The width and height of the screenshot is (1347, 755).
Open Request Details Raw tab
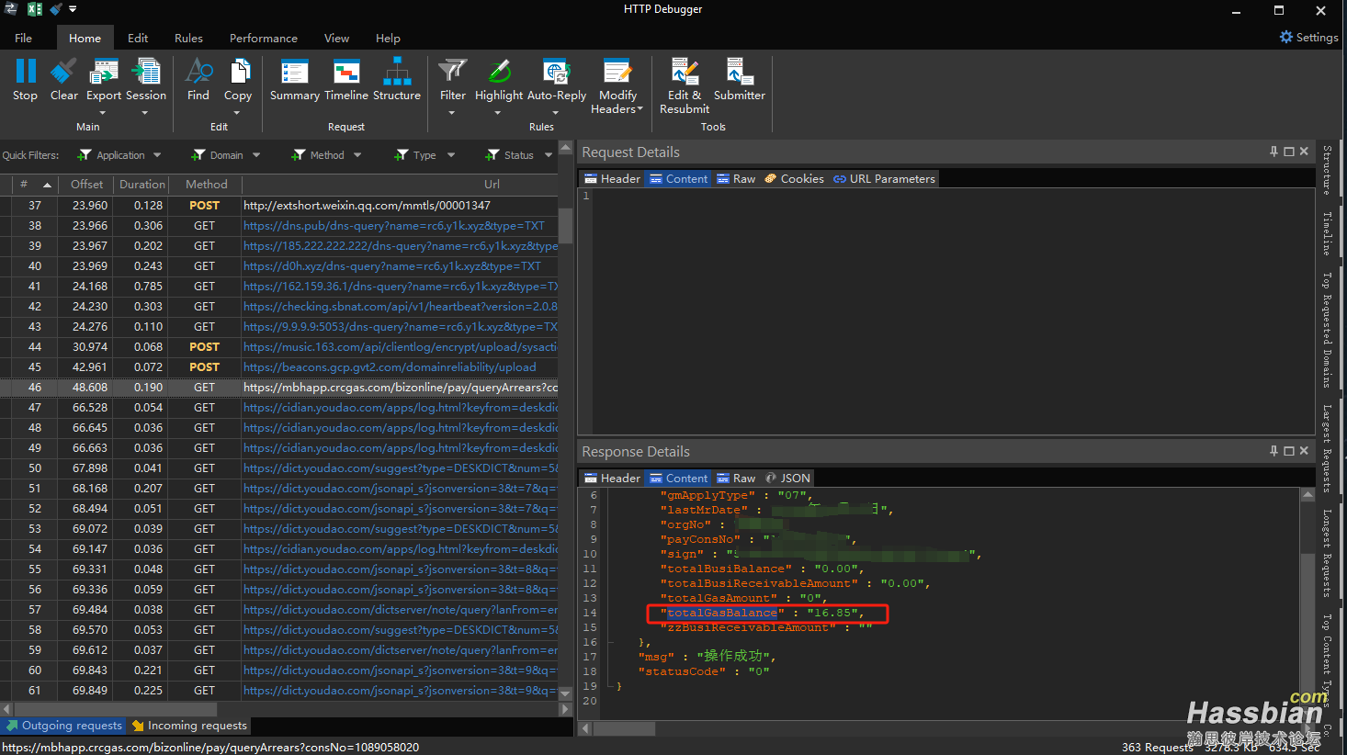[736, 179]
